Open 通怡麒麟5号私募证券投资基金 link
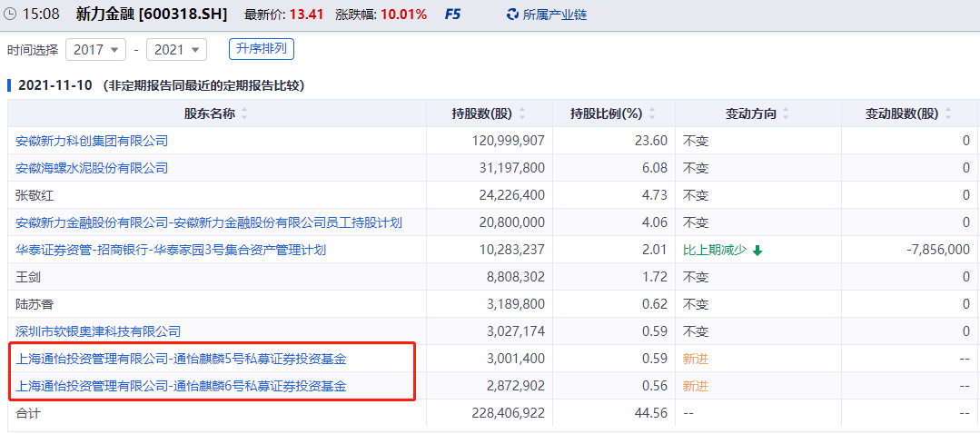The height and width of the screenshot is (434, 980). (181, 359)
